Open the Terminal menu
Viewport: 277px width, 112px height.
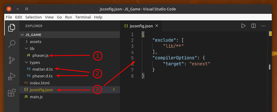(x=83, y=17)
